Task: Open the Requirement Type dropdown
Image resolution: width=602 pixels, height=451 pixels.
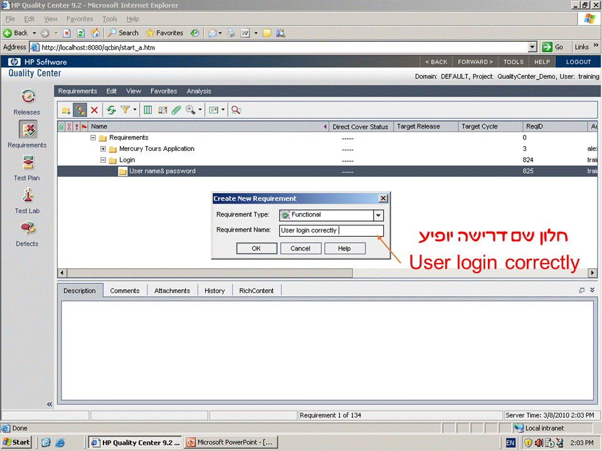Action: (x=378, y=215)
